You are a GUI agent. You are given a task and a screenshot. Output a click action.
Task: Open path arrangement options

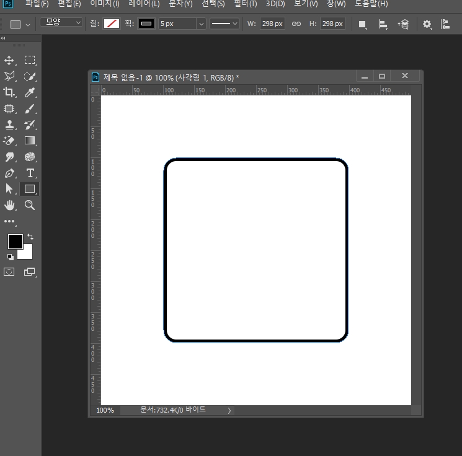(x=403, y=24)
